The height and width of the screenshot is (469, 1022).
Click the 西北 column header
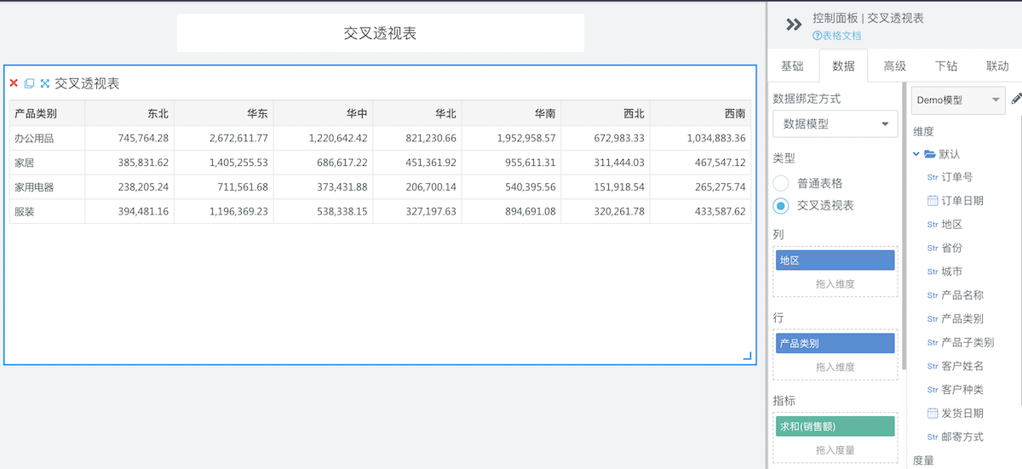(605, 113)
